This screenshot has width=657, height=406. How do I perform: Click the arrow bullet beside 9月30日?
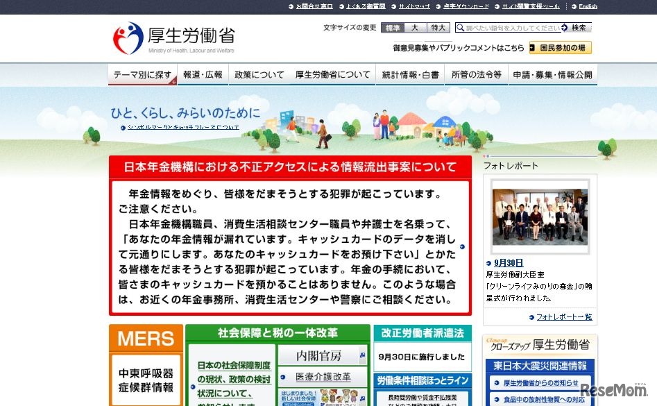489,263
